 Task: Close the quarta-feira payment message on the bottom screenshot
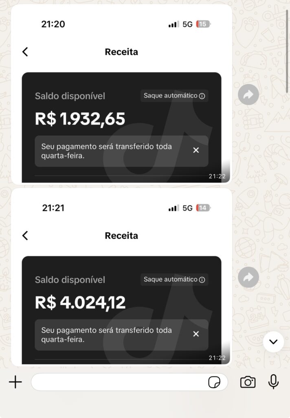[x=196, y=335]
